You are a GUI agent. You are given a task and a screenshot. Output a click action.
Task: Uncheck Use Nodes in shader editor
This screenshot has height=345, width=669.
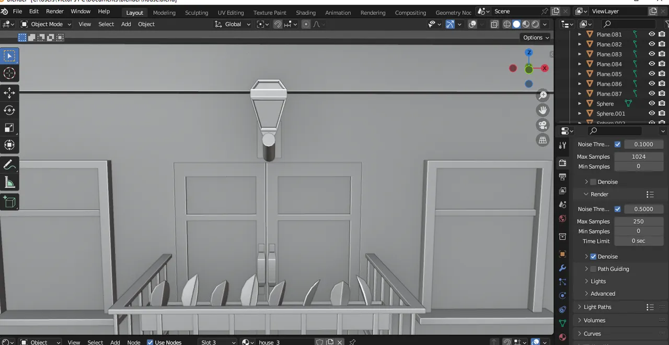[x=150, y=342]
